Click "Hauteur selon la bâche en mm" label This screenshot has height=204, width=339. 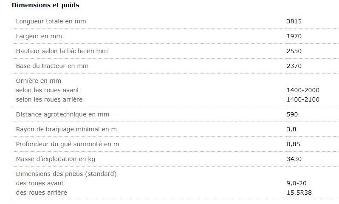62,51
